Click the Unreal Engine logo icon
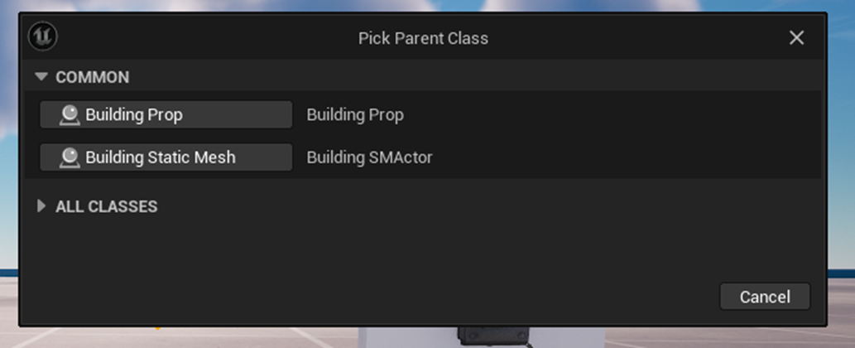The height and width of the screenshot is (348, 855). [x=42, y=36]
